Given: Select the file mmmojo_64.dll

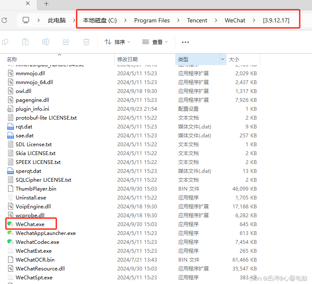Looking at the screenshot, I should pyautogui.click(x=34, y=82).
